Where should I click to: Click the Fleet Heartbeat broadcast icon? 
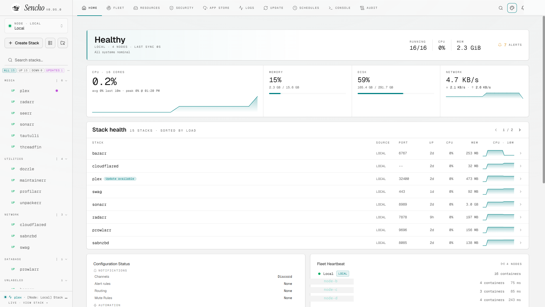(503, 264)
